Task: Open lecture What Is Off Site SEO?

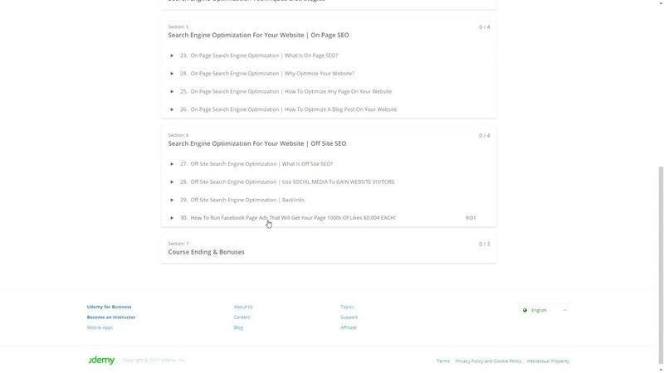Action: pyautogui.click(x=261, y=164)
